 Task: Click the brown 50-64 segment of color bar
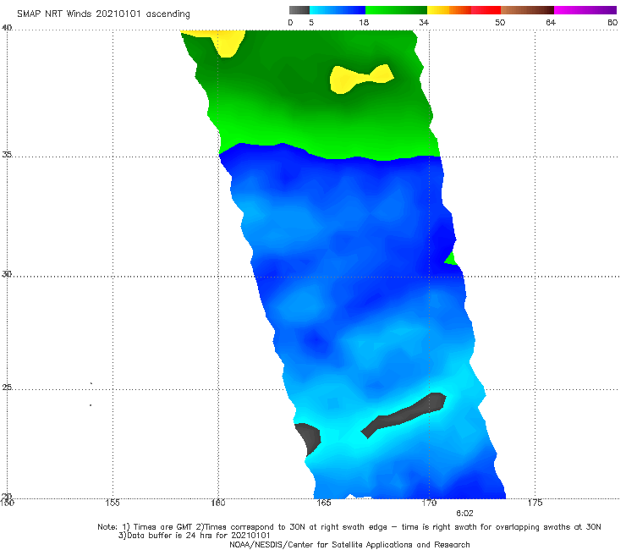tap(527, 10)
